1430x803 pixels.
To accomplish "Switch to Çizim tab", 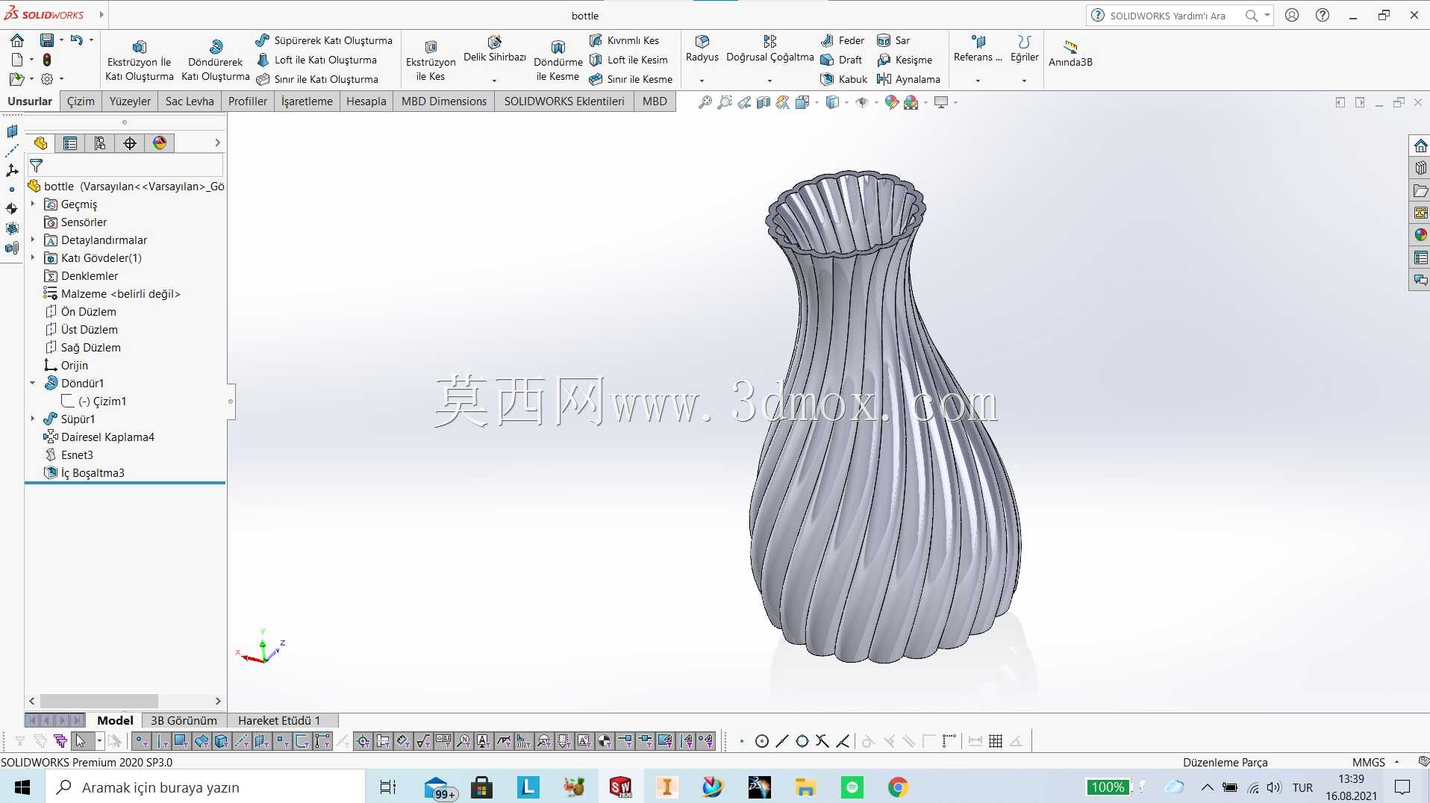I will point(81,101).
